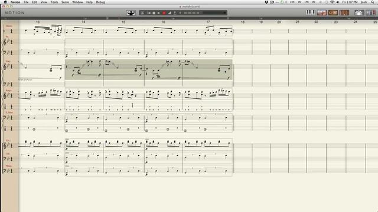Open the Score menu

click(65, 2)
